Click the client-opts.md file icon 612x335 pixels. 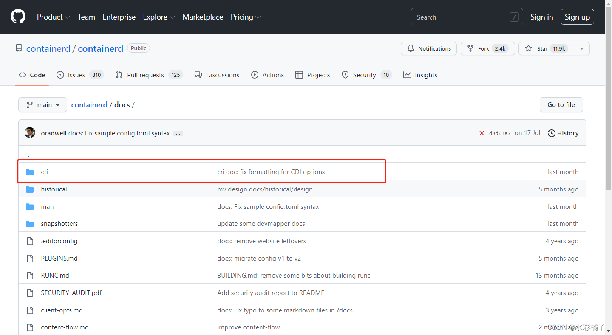30,310
